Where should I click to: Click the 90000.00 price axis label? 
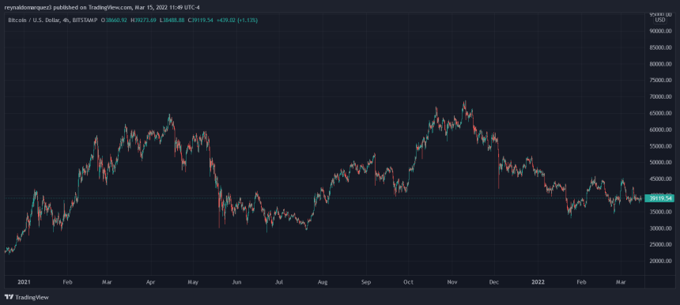click(x=659, y=31)
